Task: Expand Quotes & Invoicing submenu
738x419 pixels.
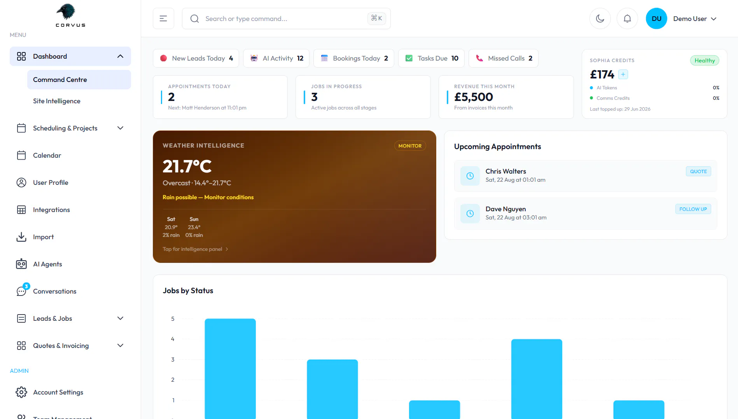Action: pyautogui.click(x=120, y=346)
